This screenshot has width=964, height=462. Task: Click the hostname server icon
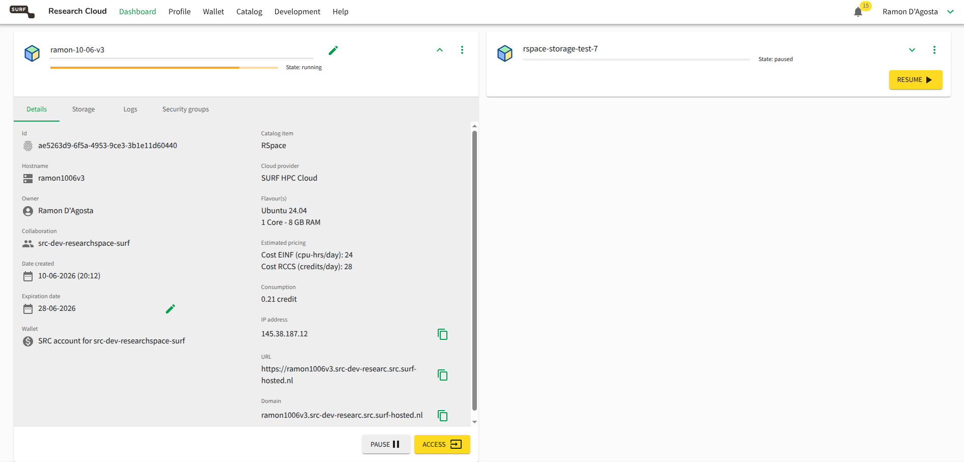[28, 179]
